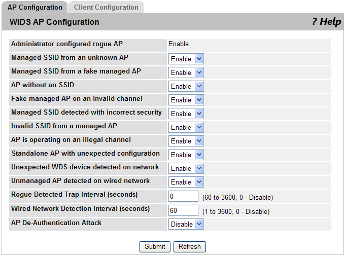
Task: Click the Refresh button
Action: pos(190,247)
